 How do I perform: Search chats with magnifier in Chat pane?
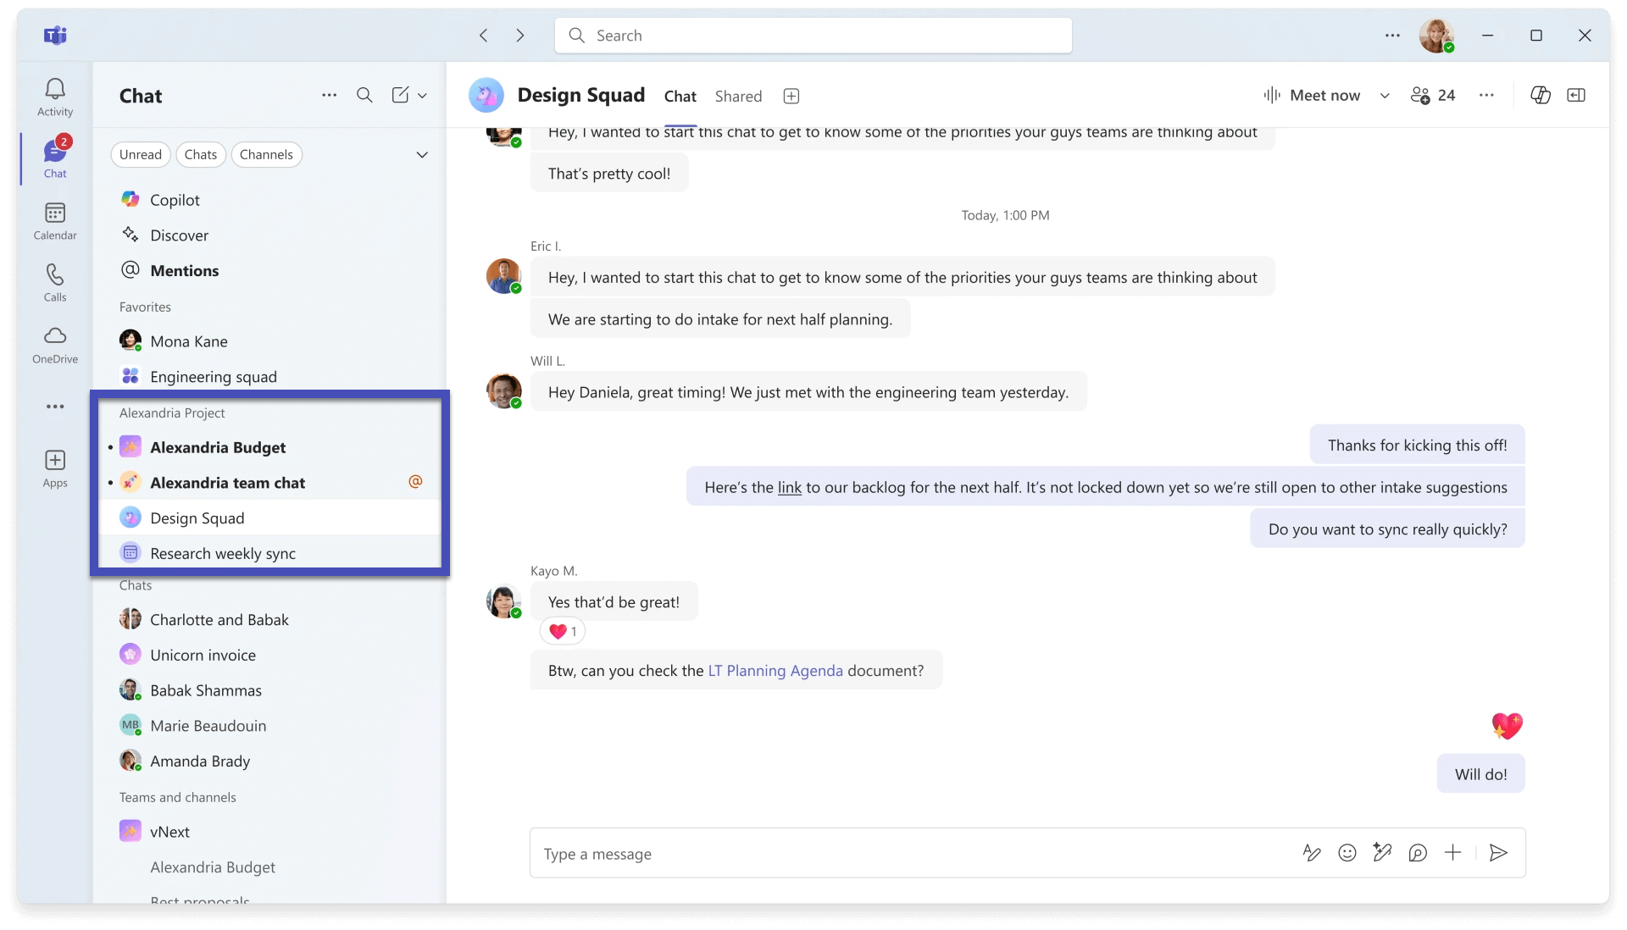pyautogui.click(x=364, y=96)
